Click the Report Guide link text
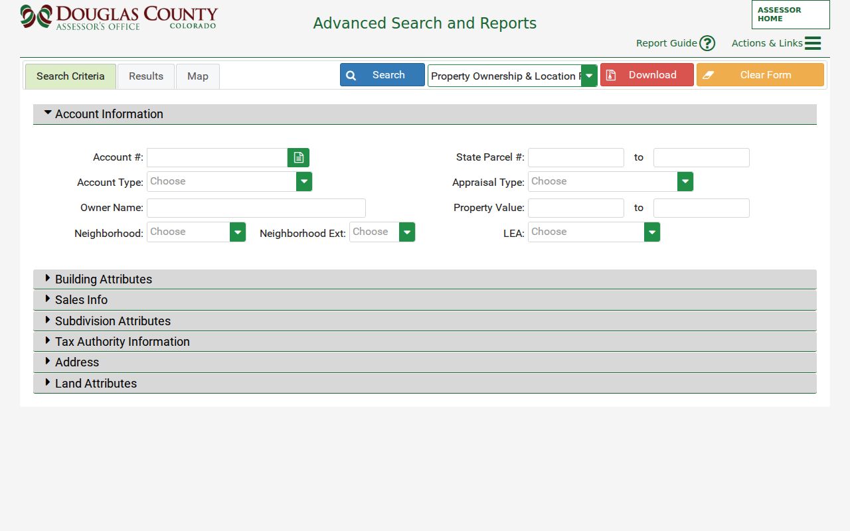This screenshot has height=531, width=850. click(666, 43)
